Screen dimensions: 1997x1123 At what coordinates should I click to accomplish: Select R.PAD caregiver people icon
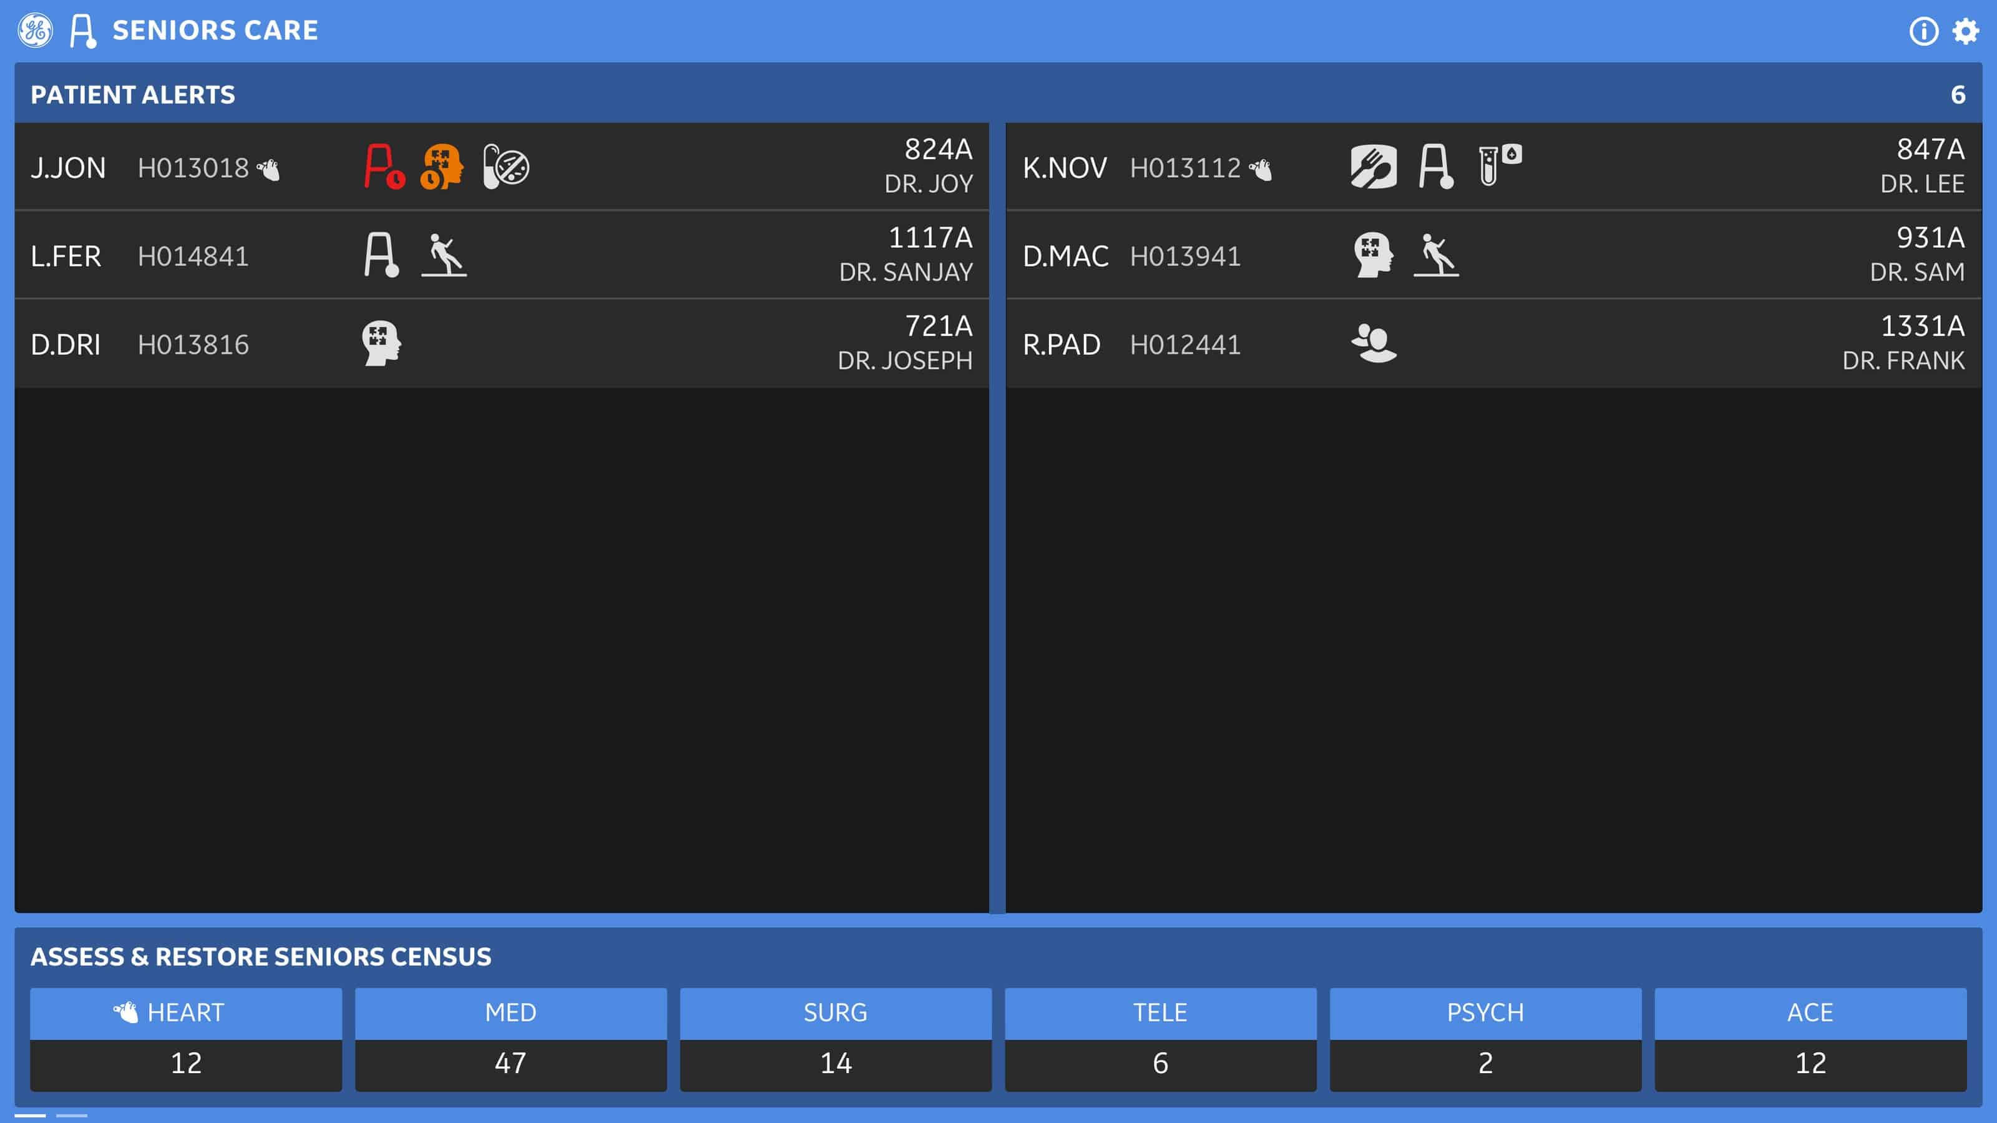coord(1374,343)
